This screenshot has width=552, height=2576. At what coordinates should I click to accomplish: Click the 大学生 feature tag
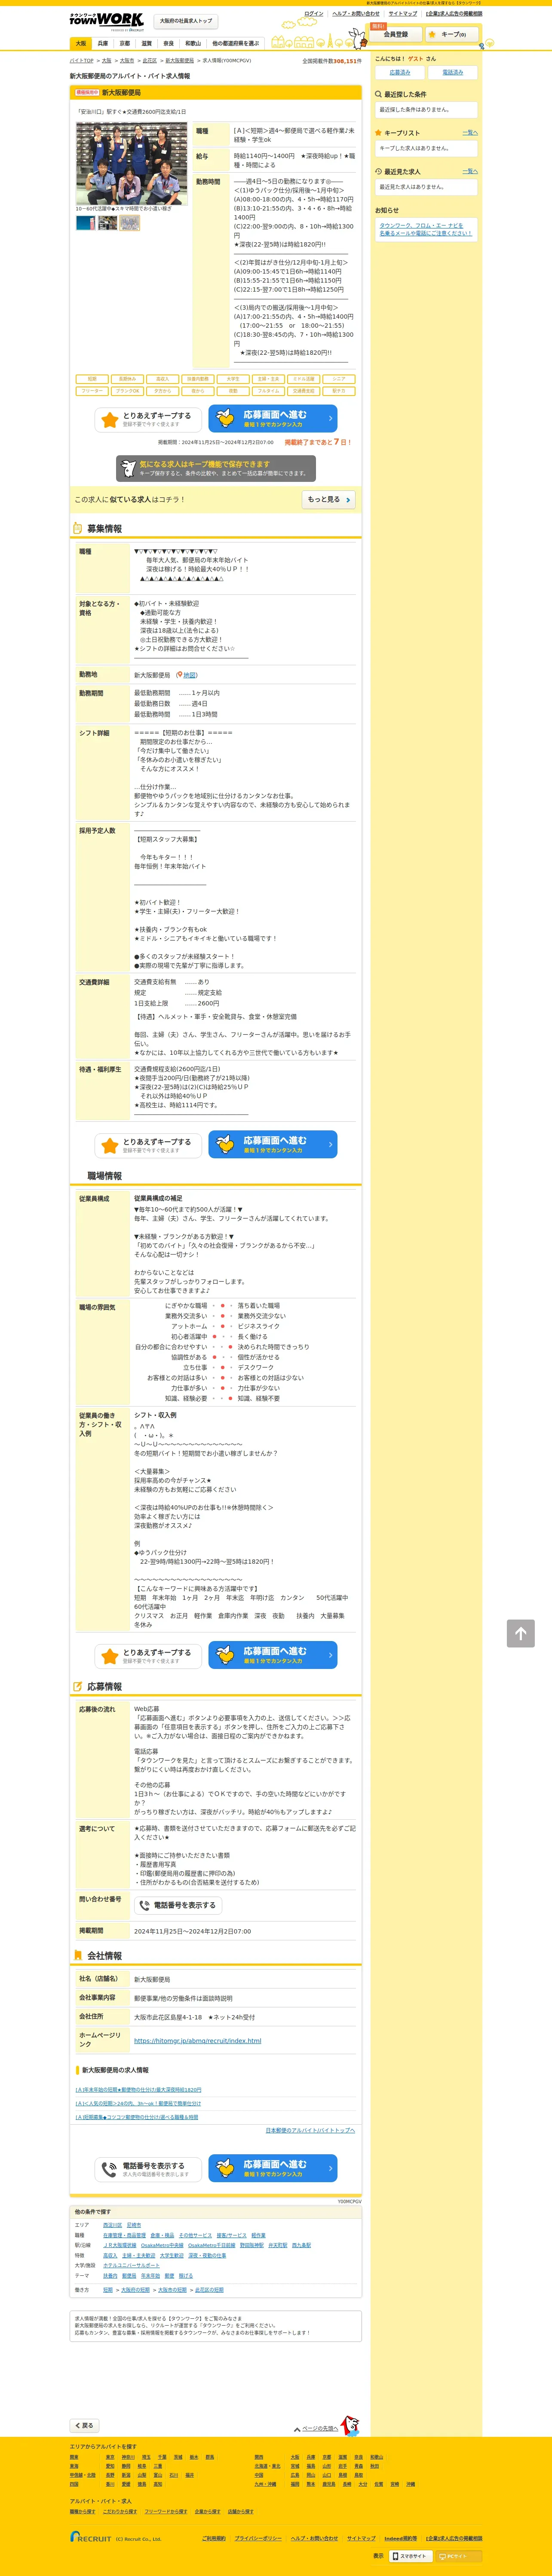click(233, 379)
